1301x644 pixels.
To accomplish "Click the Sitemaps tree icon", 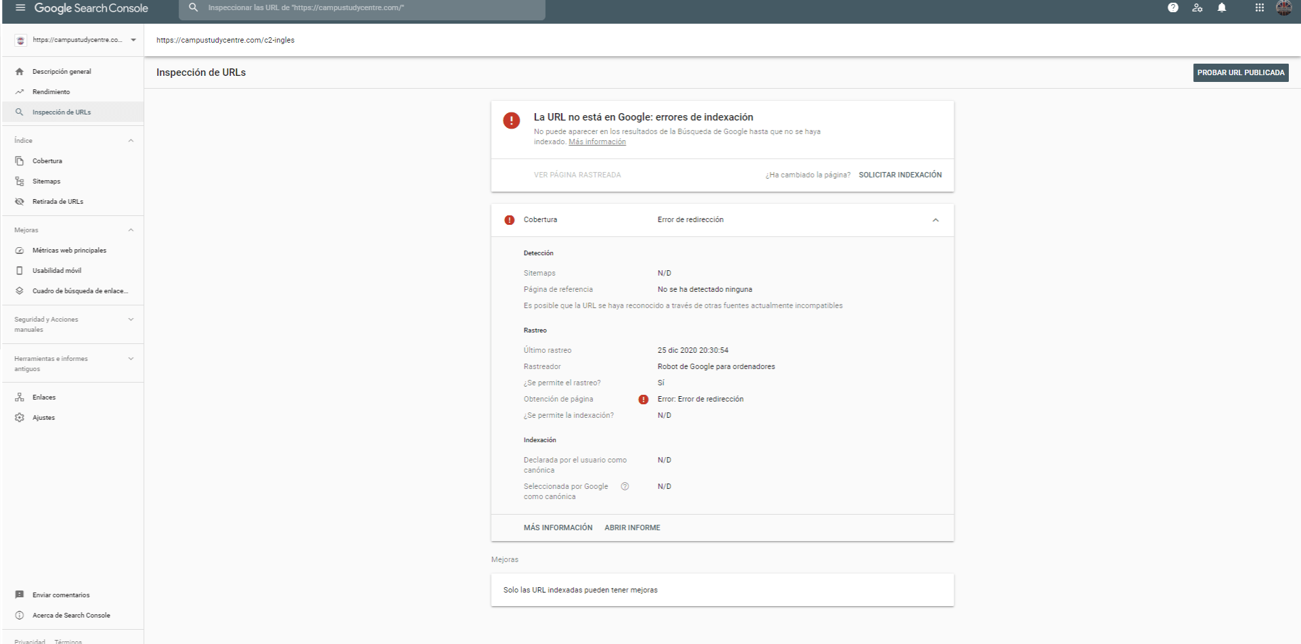I will click(x=20, y=181).
